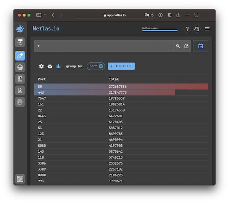This screenshot has width=229, height=203.
Task: Click the clapperboard icon at sidebar bottom
Action: tap(20, 179)
